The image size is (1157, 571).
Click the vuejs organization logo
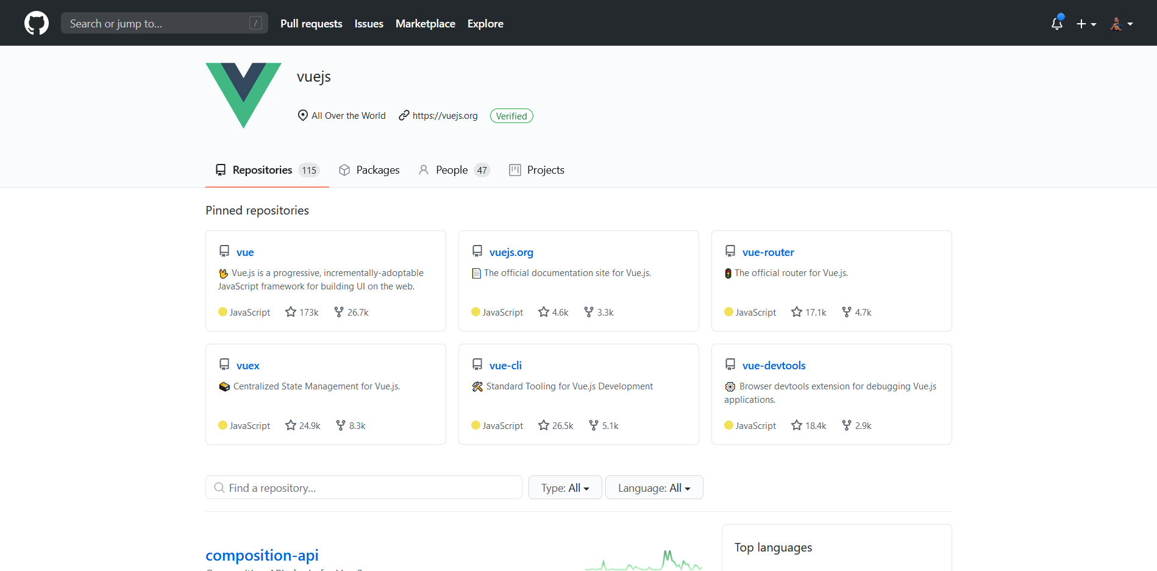(244, 96)
